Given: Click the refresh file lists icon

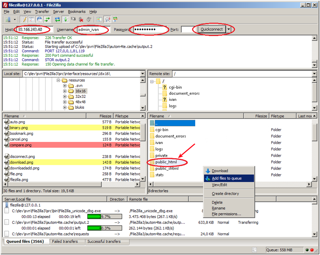Looking at the screenshot, I should [57, 20].
